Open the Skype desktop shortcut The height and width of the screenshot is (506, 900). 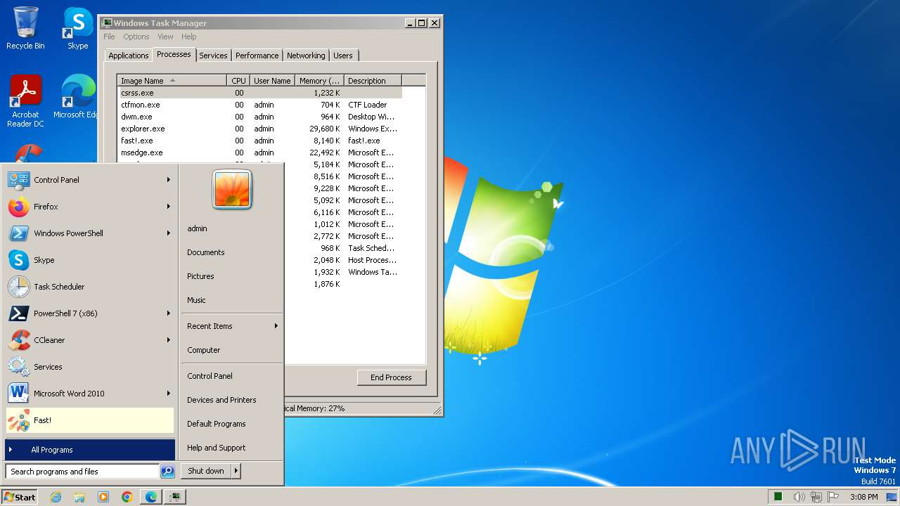pyautogui.click(x=77, y=28)
